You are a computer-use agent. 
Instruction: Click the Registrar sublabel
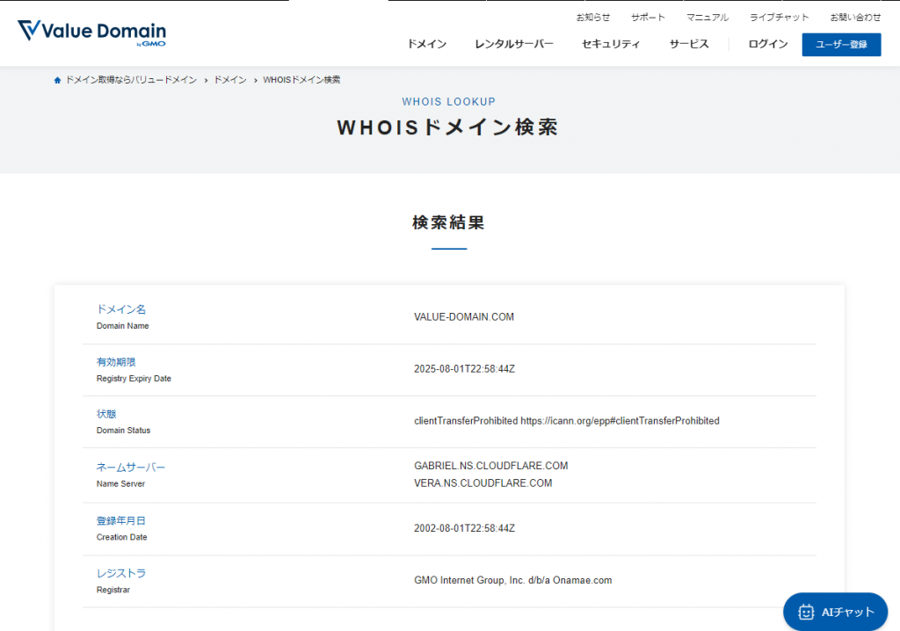113,591
